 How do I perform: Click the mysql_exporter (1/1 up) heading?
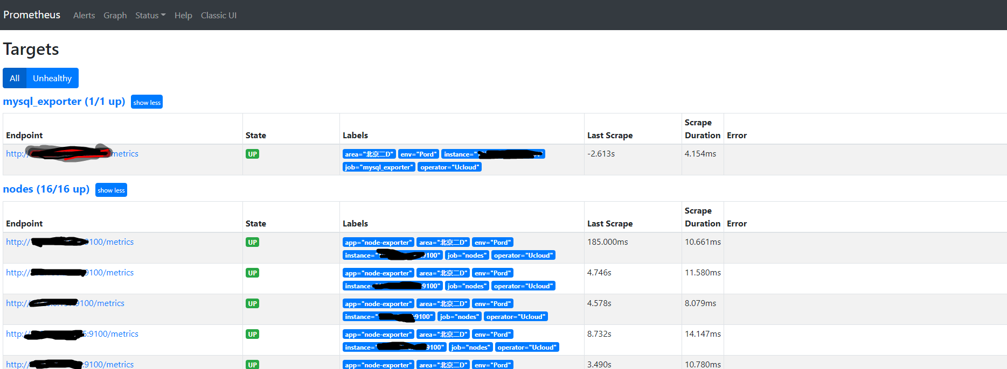(x=64, y=101)
